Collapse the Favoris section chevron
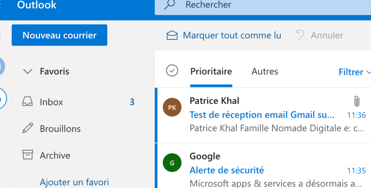This screenshot has height=188, width=371. coord(28,71)
